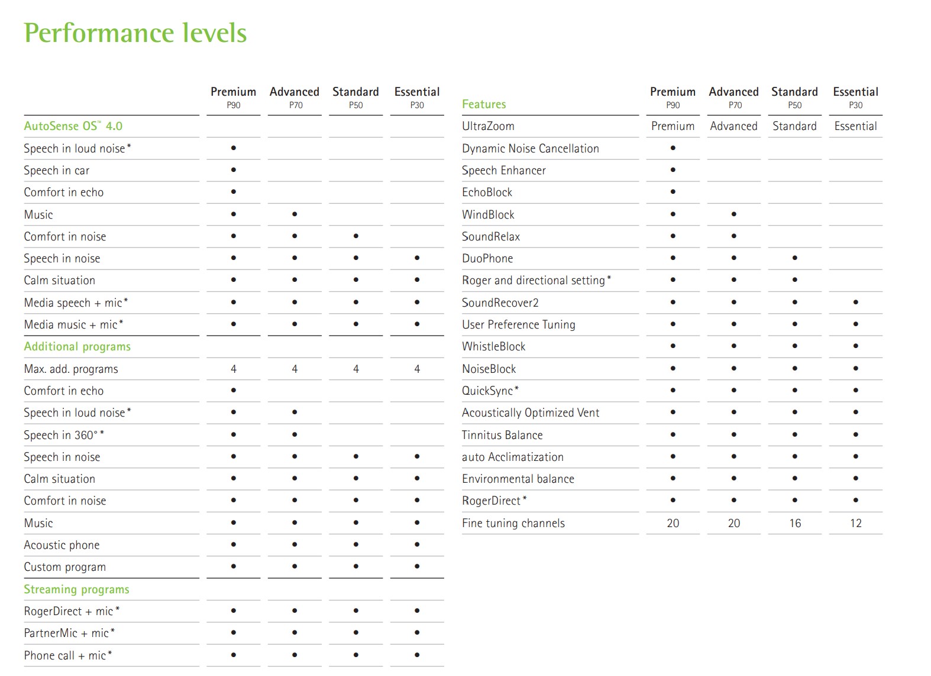Select "Premium P90" header in the Features table
931x676 pixels.
coord(673,97)
